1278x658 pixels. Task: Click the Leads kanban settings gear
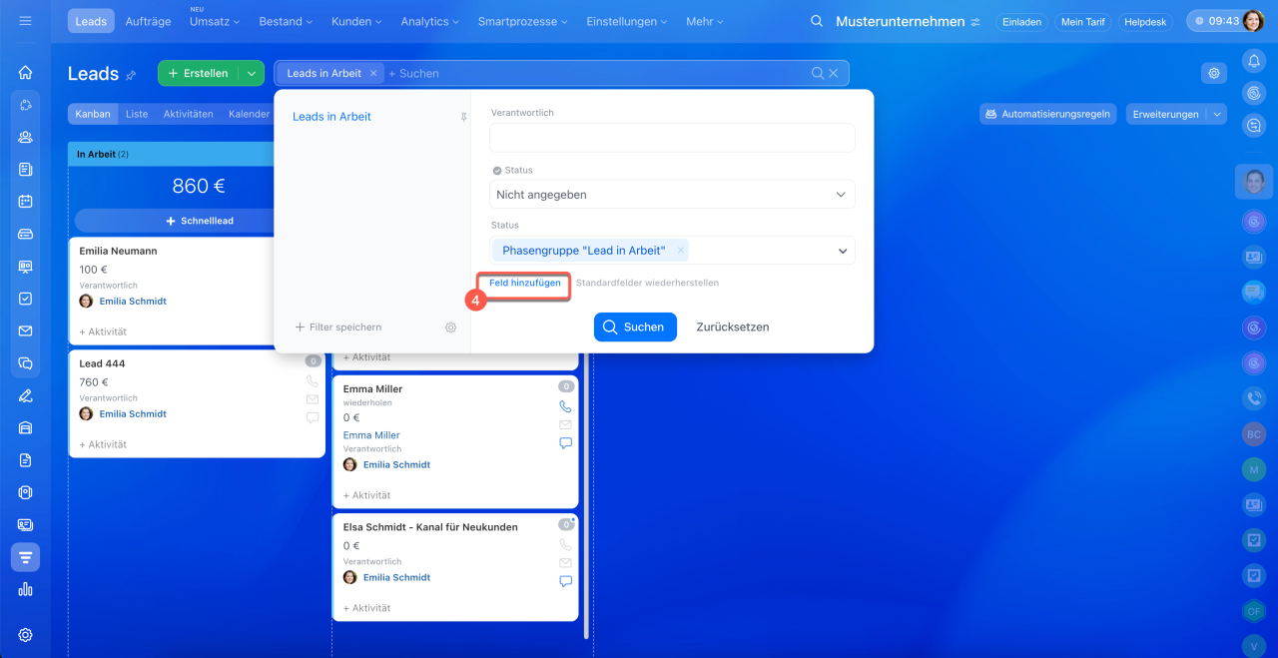coord(1214,73)
